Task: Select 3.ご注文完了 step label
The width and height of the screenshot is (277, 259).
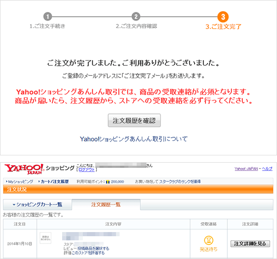Action: click(223, 27)
